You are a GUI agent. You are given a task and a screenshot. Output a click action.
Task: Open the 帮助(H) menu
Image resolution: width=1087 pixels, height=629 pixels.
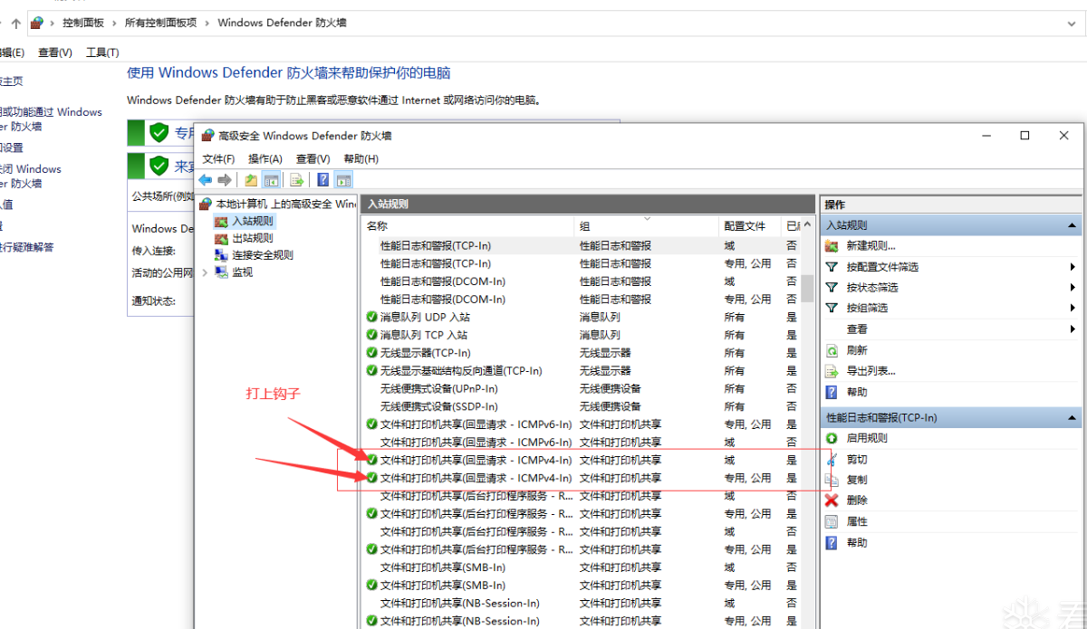click(x=361, y=159)
